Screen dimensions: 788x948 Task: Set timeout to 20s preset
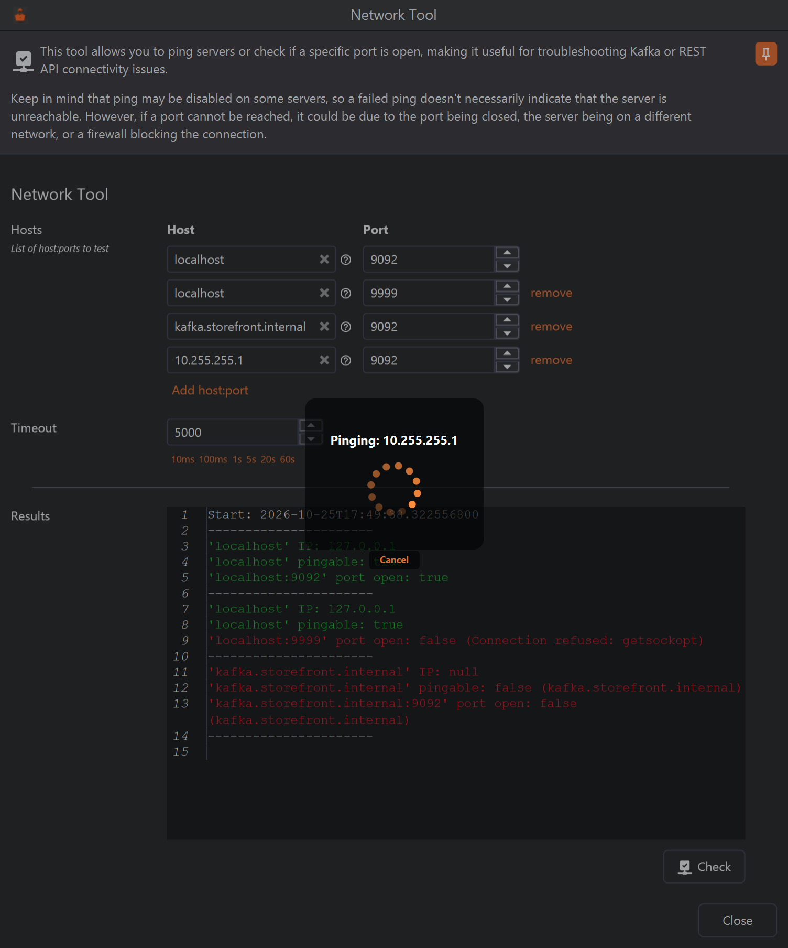(x=268, y=459)
